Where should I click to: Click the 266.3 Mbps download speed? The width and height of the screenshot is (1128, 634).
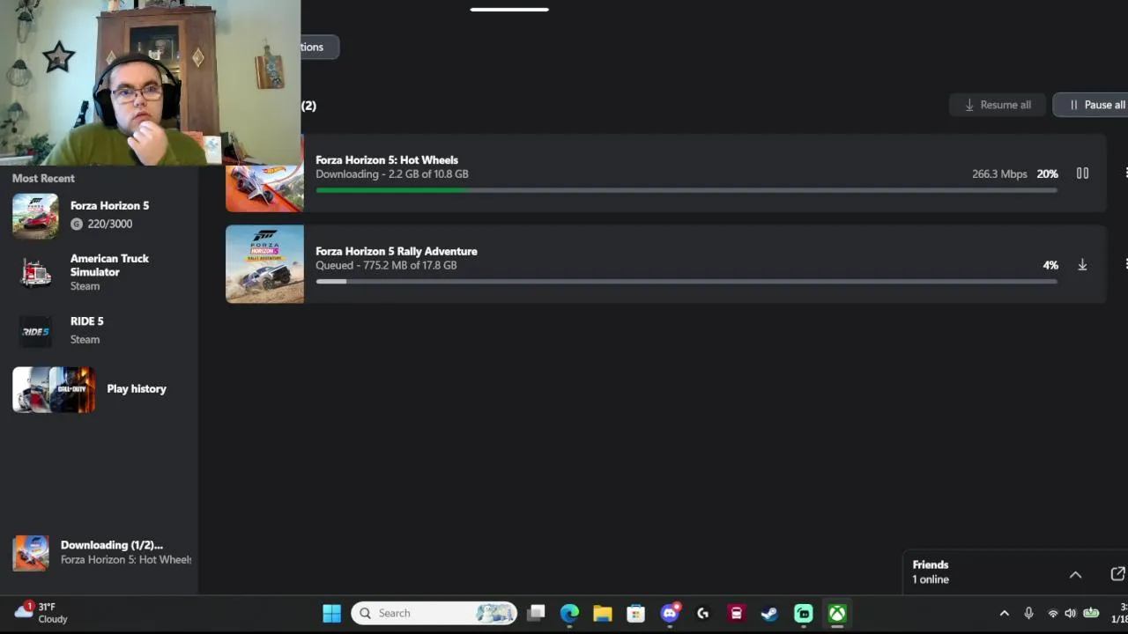tap(999, 174)
